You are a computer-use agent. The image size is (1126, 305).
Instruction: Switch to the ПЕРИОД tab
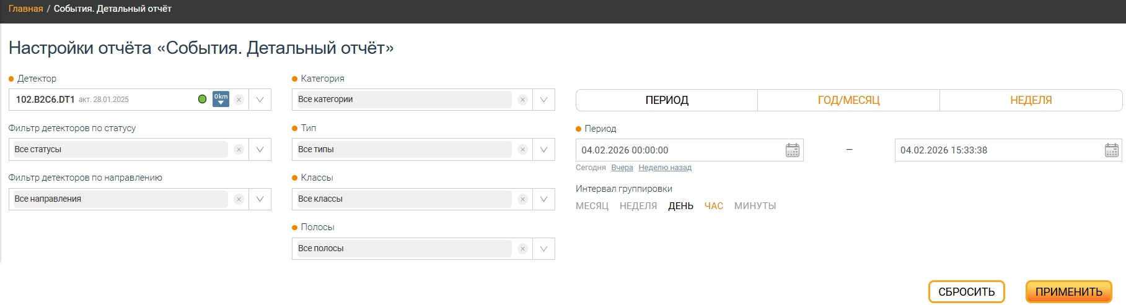[x=667, y=100]
